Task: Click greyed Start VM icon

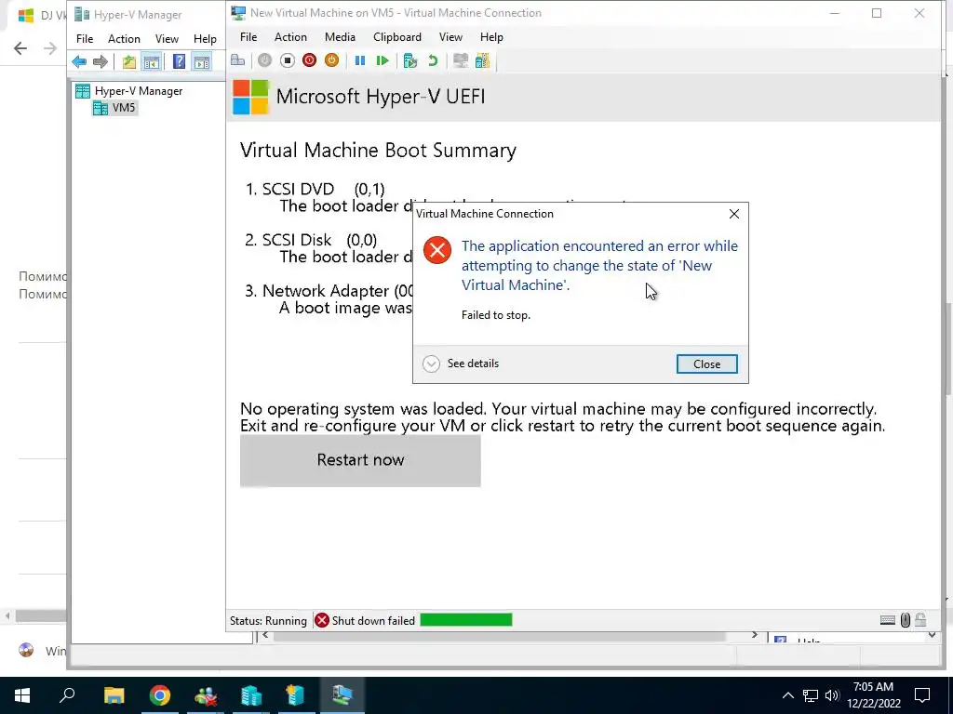Action: point(264,60)
